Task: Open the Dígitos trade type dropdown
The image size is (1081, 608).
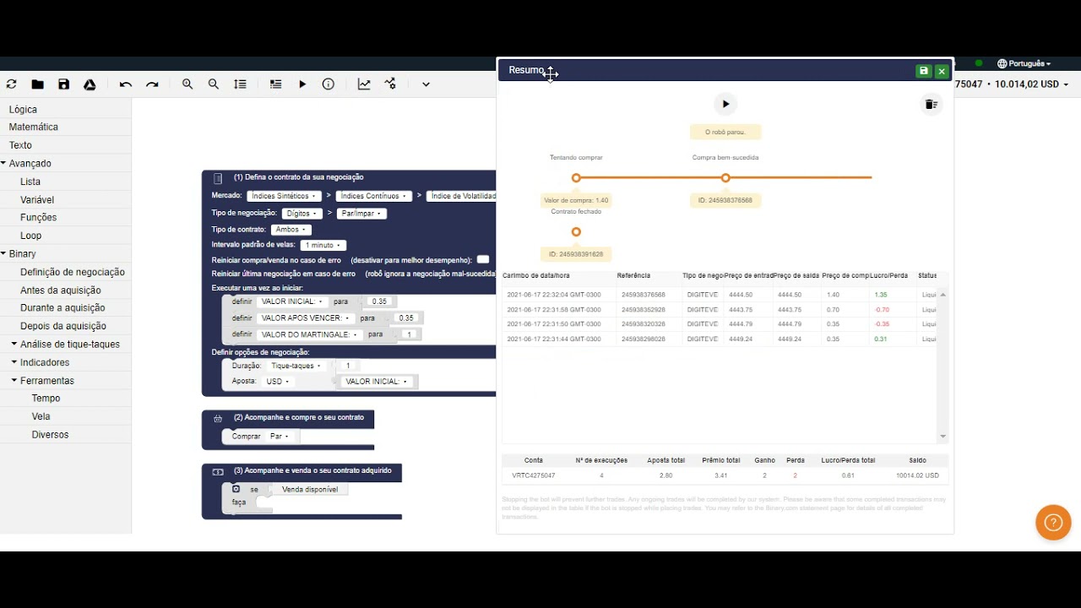Action: click(x=301, y=214)
